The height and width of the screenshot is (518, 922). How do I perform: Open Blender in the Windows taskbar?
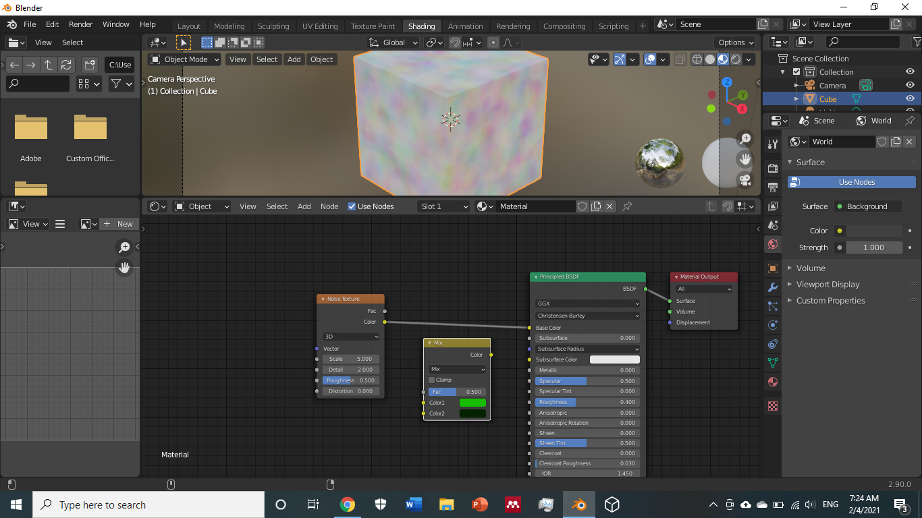[578, 505]
